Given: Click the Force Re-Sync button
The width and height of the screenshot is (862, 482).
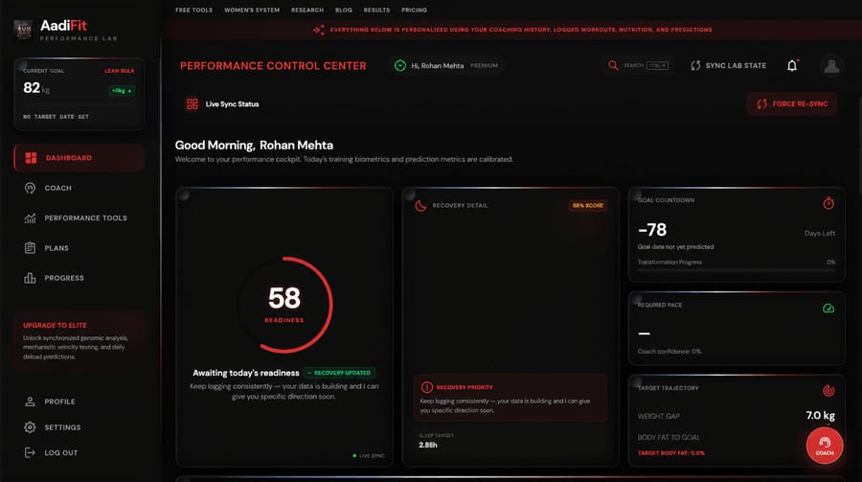Looking at the screenshot, I should point(792,104).
